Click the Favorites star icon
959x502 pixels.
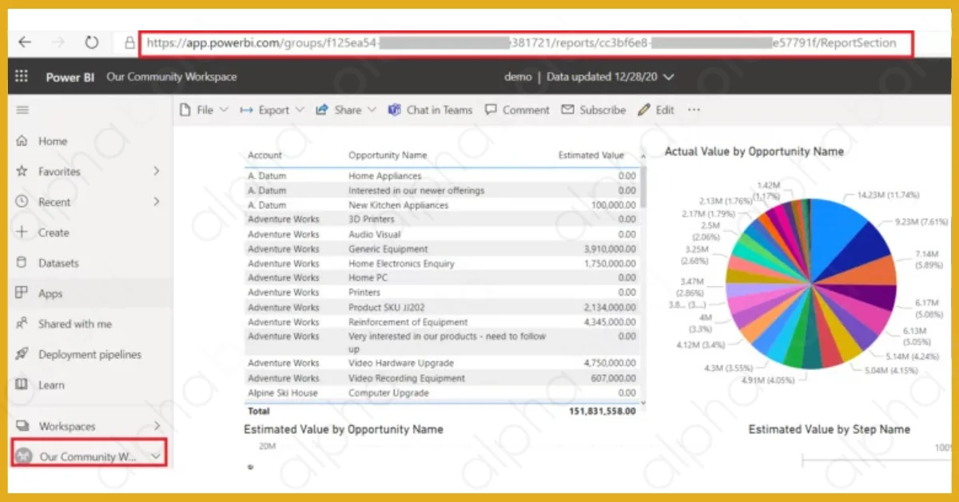click(x=22, y=172)
